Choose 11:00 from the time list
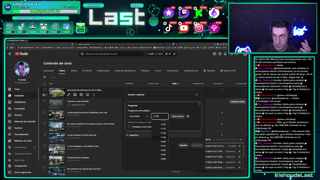This screenshot has width=320, height=180. 163,124
